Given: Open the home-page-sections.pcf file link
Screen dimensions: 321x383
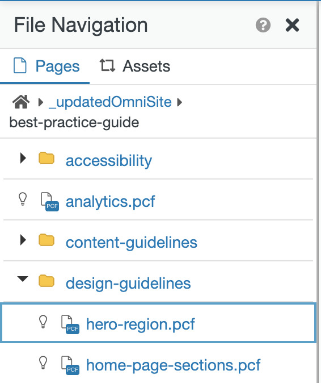Looking at the screenshot, I should (174, 365).
